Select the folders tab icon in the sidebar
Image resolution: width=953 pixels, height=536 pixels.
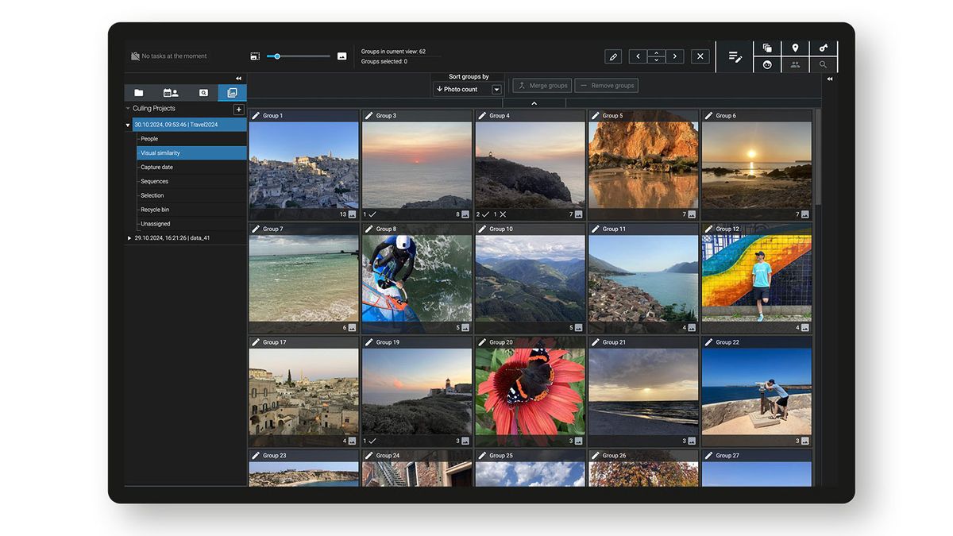tap(137, 92)
